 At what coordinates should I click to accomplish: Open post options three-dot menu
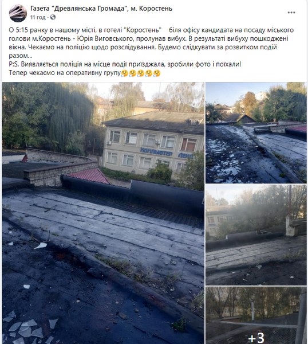click(291, 13)
